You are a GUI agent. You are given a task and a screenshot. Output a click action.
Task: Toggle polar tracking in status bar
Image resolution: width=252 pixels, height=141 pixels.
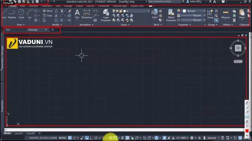click(x=96, y=138)
